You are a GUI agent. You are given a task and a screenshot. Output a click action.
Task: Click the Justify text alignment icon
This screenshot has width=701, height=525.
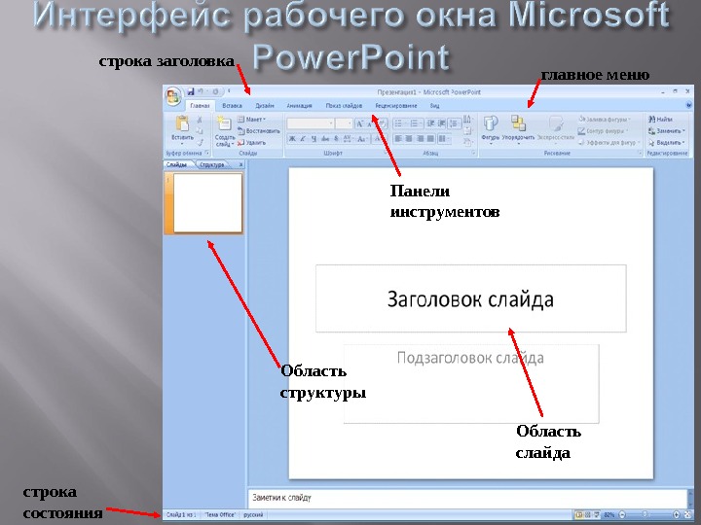[x=430, y=139]
